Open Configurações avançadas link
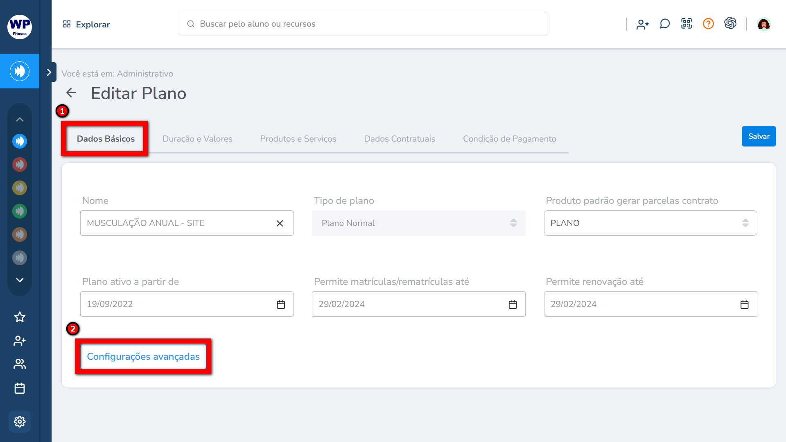The image size is (786, 442). 143,356
